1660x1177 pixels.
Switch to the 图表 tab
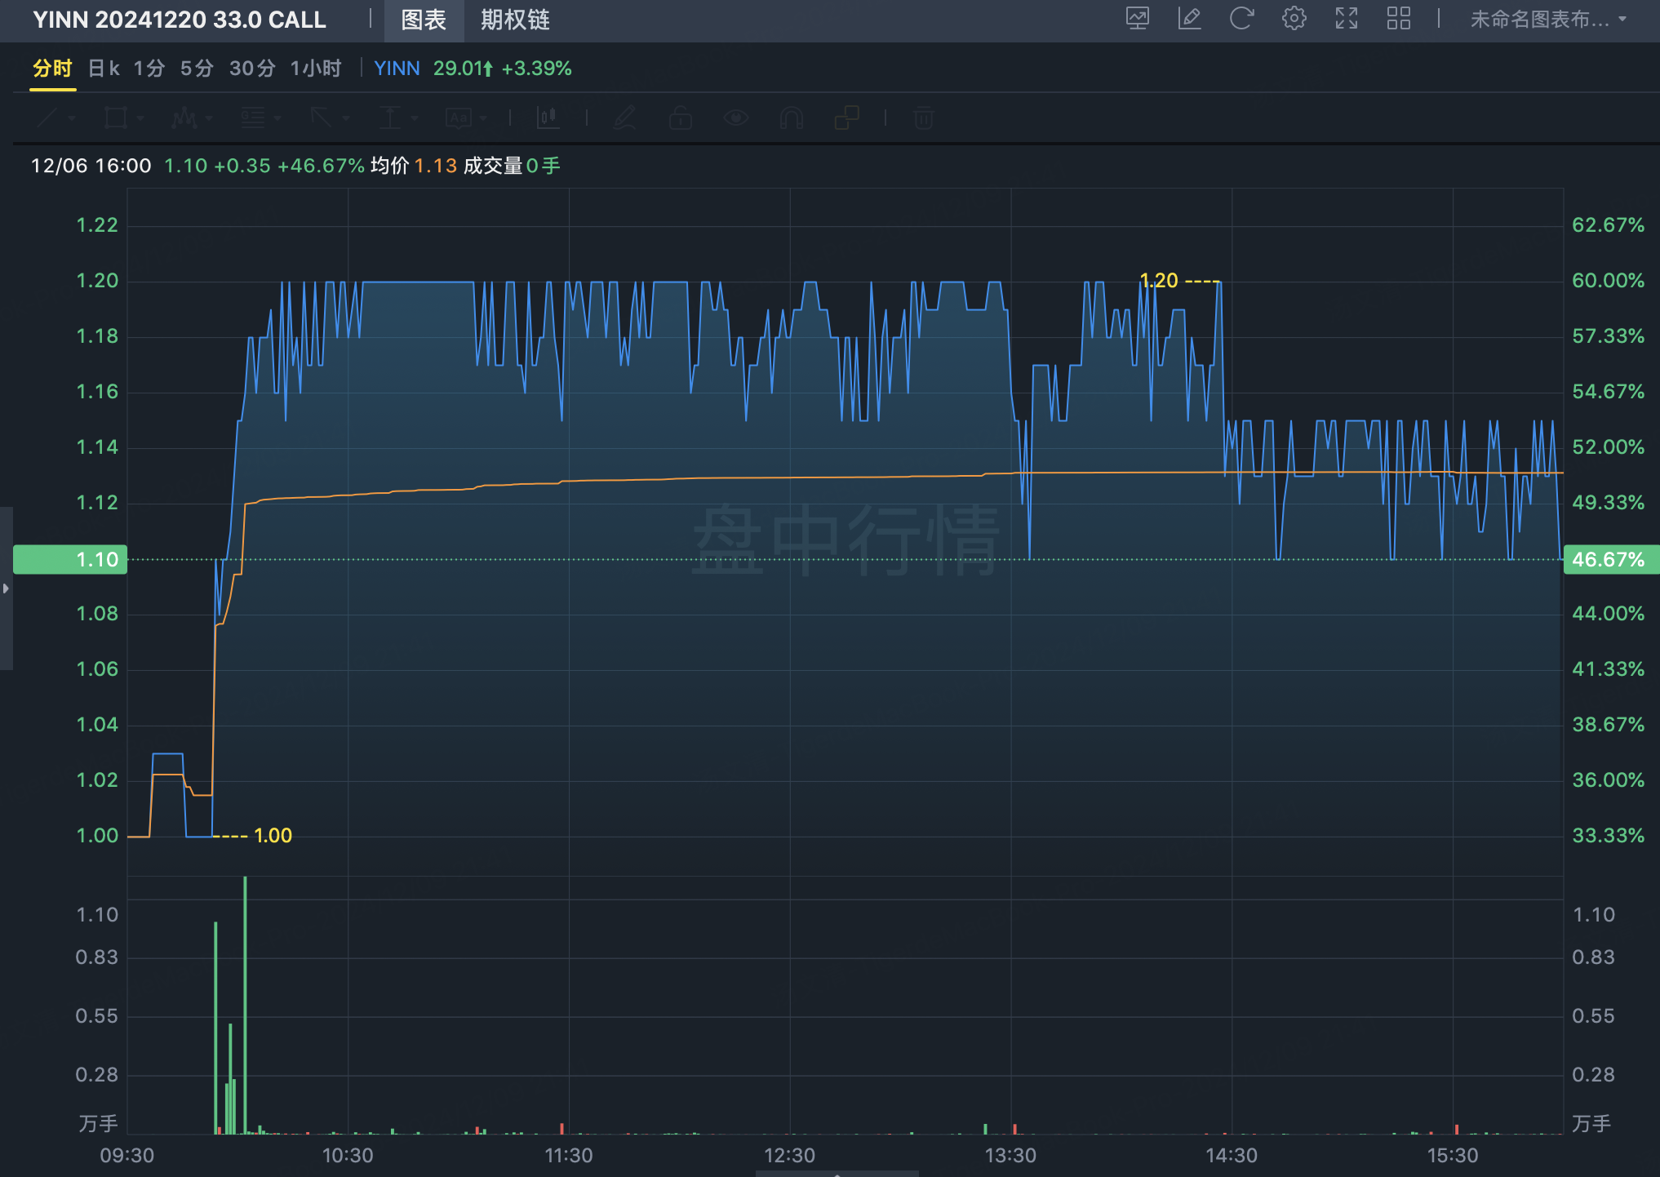[424, 20]
